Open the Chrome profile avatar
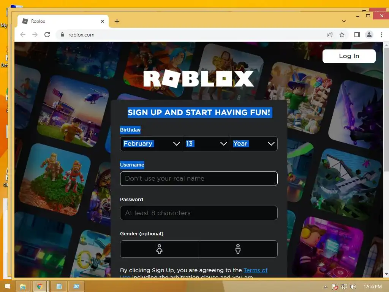Screen dimensions: 389x292 [x=369, y=35]
